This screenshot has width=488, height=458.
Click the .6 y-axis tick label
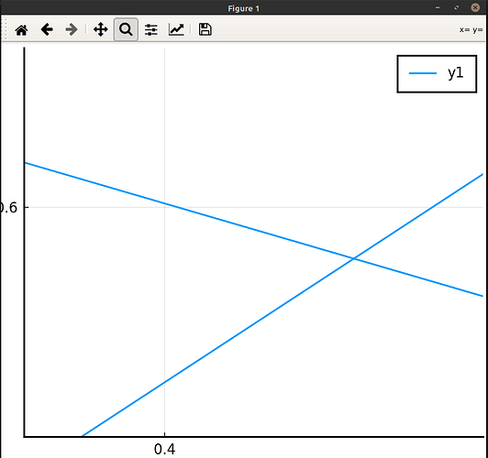click(x=8, y=207)
